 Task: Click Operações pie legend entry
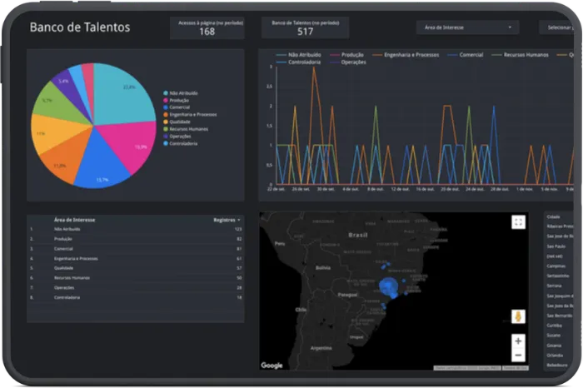(x=177, y=137)
